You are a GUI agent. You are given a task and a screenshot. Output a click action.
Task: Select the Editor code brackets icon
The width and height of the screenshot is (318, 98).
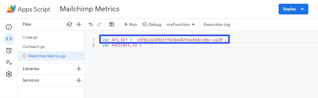click(9, 39)
